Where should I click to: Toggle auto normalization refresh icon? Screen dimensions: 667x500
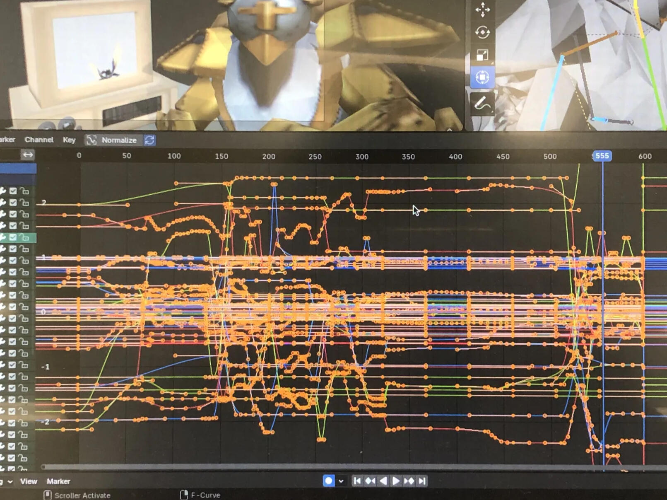pyautogui.click(x=149, y=140)
